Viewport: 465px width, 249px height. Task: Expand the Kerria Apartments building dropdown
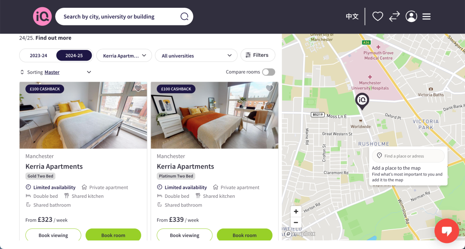coord(124,55)
